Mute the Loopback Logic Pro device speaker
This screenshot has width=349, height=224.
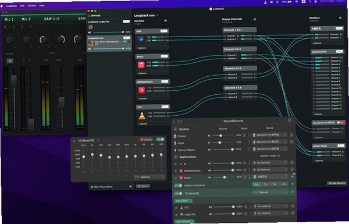tap(90, 33)
